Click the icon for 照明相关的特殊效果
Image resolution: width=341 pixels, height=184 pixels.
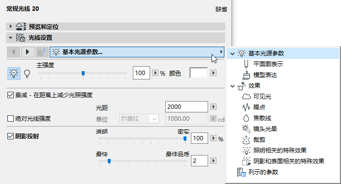coord(246,150)
